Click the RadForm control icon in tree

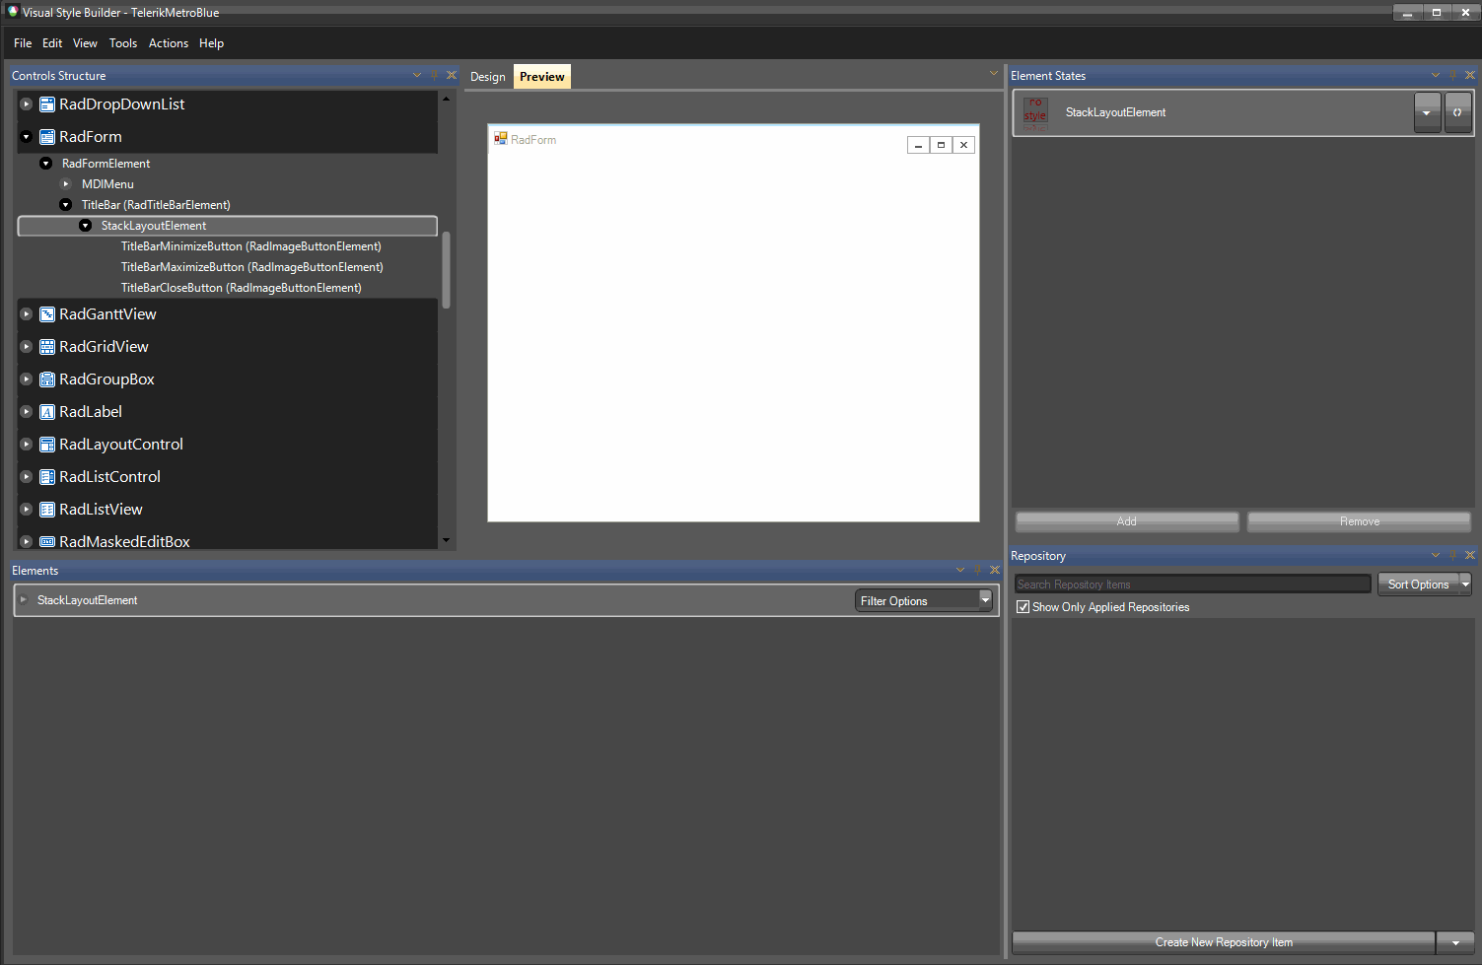coord(46,137)
